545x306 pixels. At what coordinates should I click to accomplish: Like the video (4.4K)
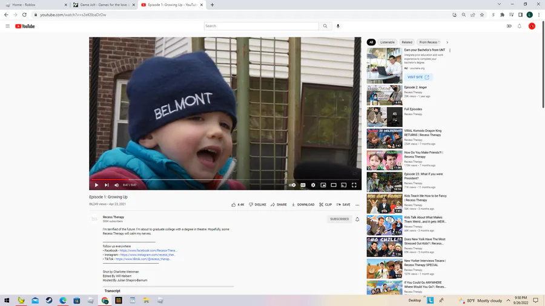point(238,204)
